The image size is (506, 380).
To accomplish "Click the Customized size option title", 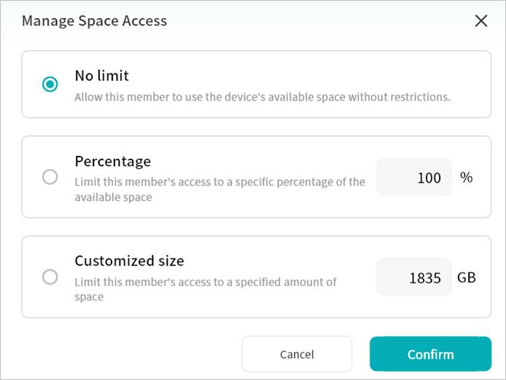I will [129, 261].
